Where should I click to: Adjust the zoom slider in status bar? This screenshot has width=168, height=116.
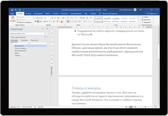[145, 107]
